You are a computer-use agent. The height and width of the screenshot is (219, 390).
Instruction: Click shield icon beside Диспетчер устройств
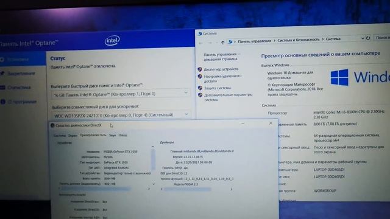[200, 69]
